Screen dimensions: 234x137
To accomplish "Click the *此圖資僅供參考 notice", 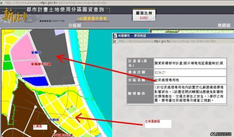I will 92,19.
